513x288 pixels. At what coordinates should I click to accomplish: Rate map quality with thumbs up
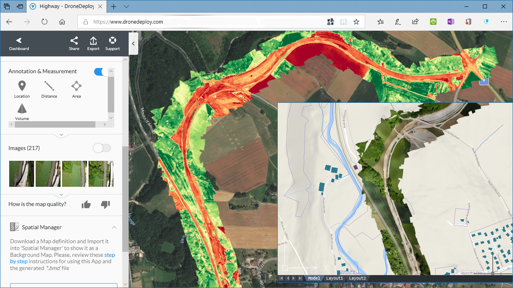(86, 204)
